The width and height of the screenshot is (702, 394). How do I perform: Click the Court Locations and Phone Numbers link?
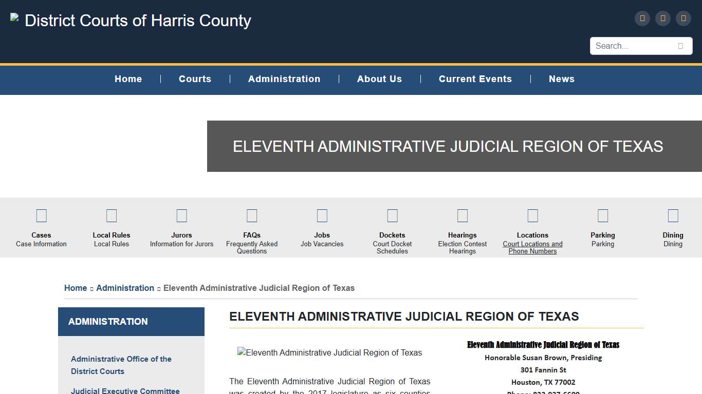coord(532,248)
